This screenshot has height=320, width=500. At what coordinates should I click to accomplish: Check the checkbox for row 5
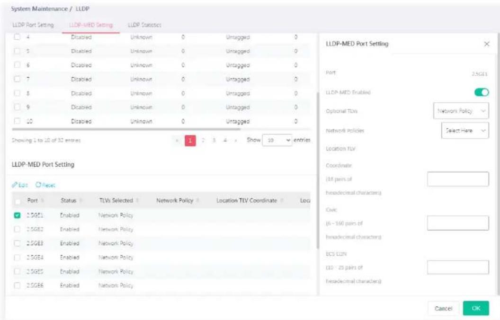click(x=17, y=51)
